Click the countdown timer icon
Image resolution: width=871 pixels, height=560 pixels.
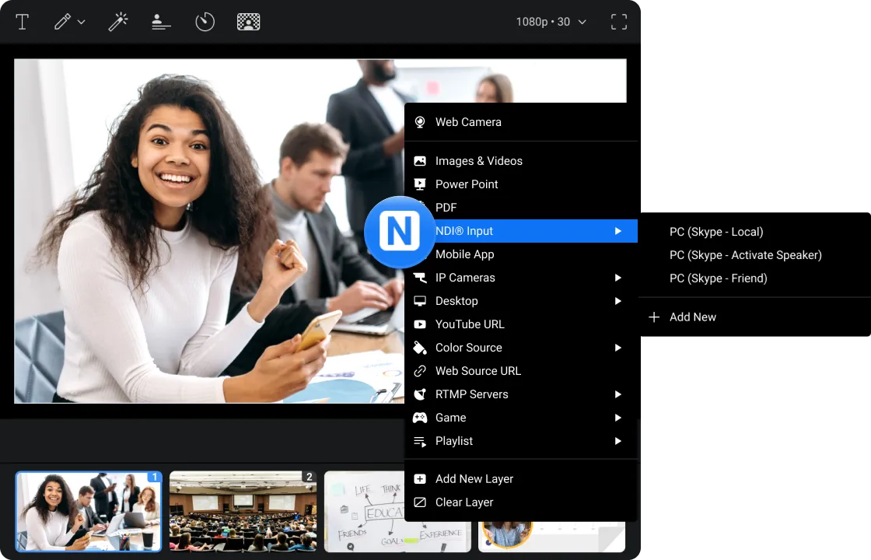(x=205, y=22)
